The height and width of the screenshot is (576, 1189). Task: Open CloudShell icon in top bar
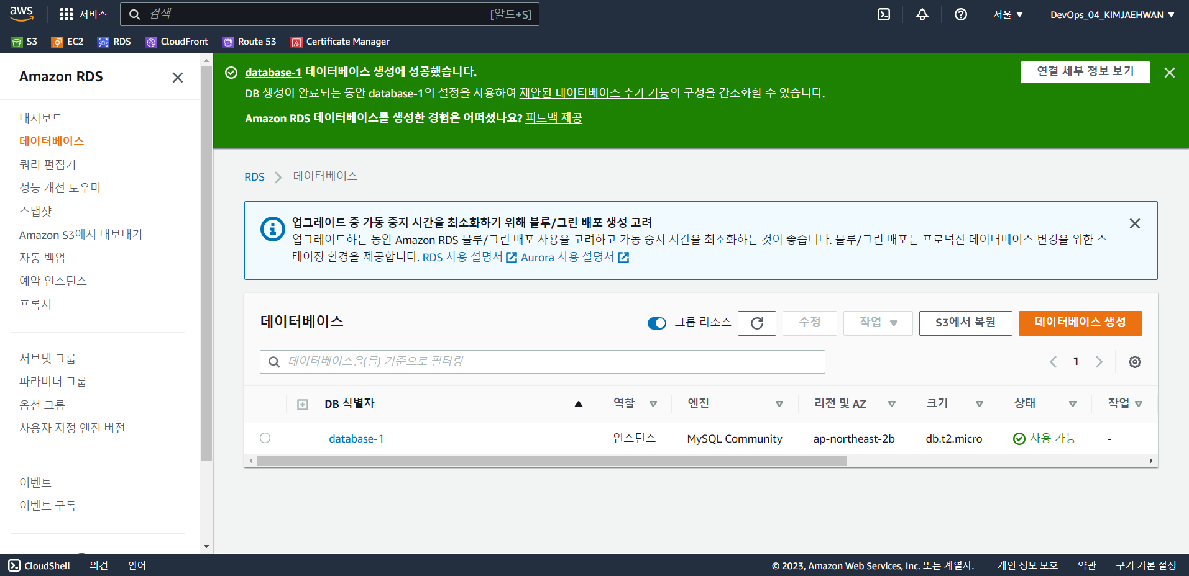[x=884, y=14]
